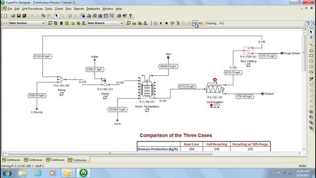
Task: Open the File menu
Action: pos(10,9)
